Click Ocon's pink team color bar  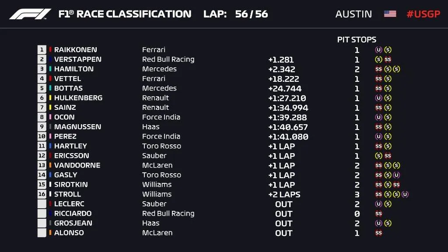[50, 117]
